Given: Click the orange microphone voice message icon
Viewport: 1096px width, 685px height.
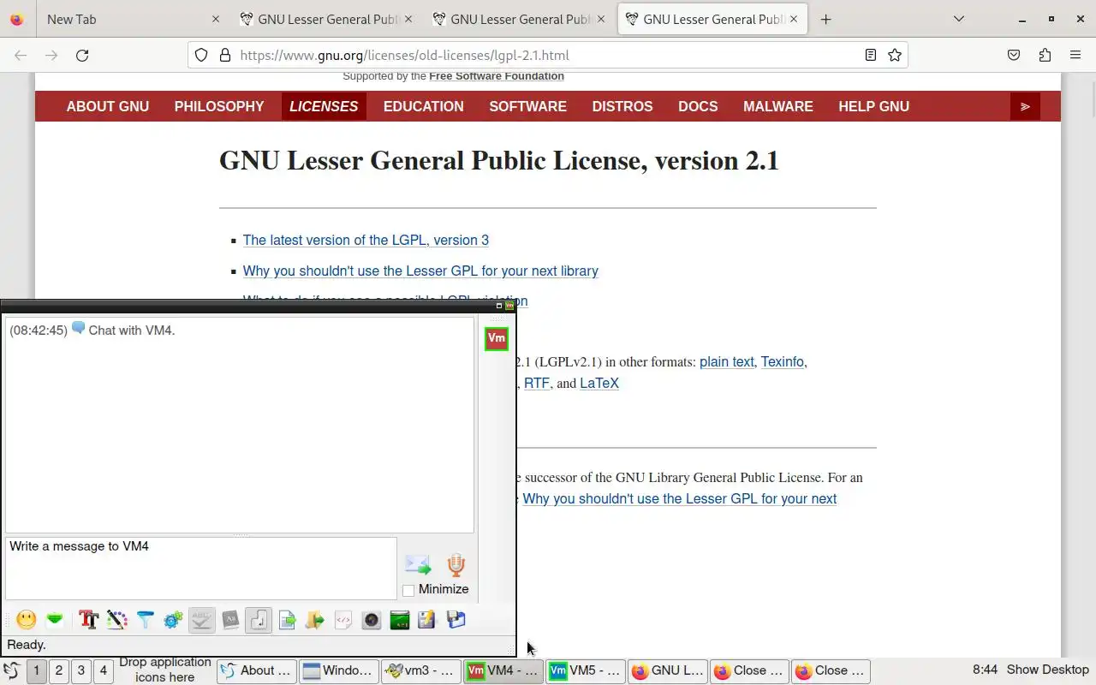Looking at the screenshot, I should coord(456,565).
